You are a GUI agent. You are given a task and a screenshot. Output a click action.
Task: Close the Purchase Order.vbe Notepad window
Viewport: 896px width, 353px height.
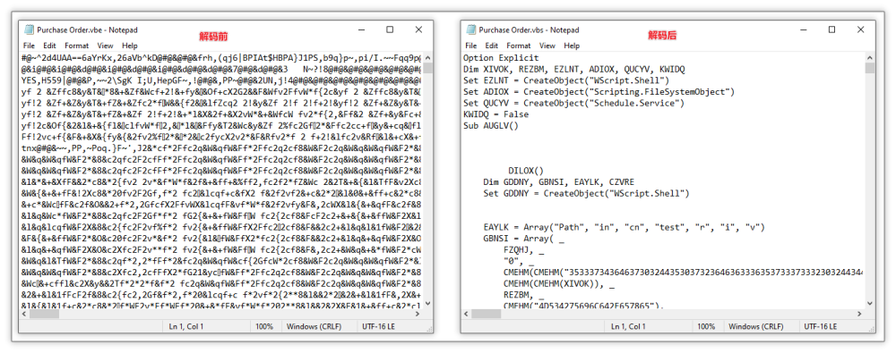coord(418,29)
